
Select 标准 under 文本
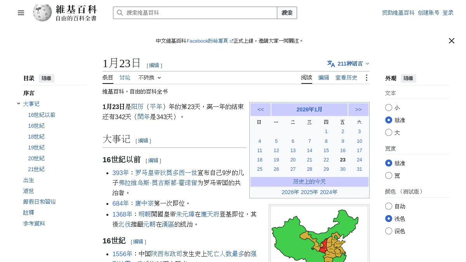389,120
